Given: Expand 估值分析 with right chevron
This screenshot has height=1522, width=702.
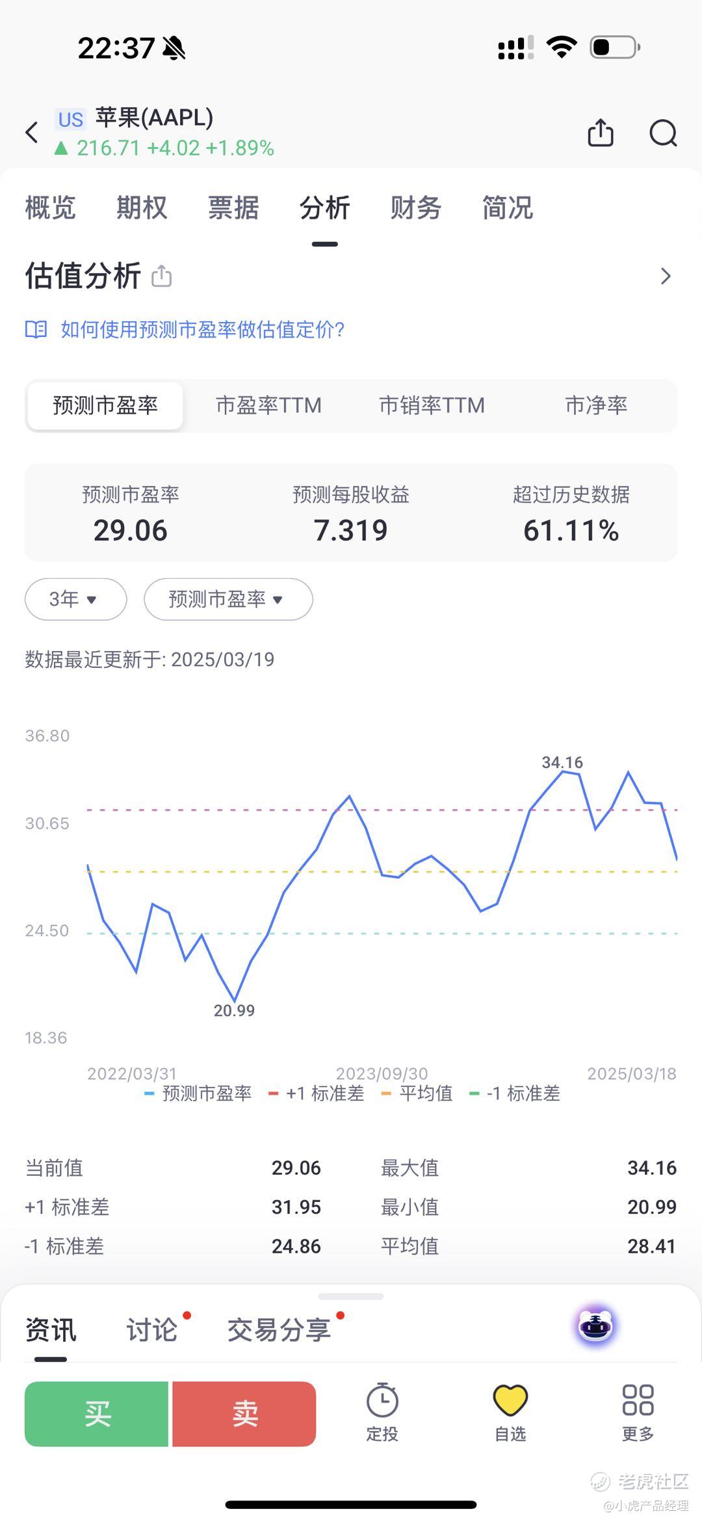Looking at the screenshot, I should (x=666, y=276).
